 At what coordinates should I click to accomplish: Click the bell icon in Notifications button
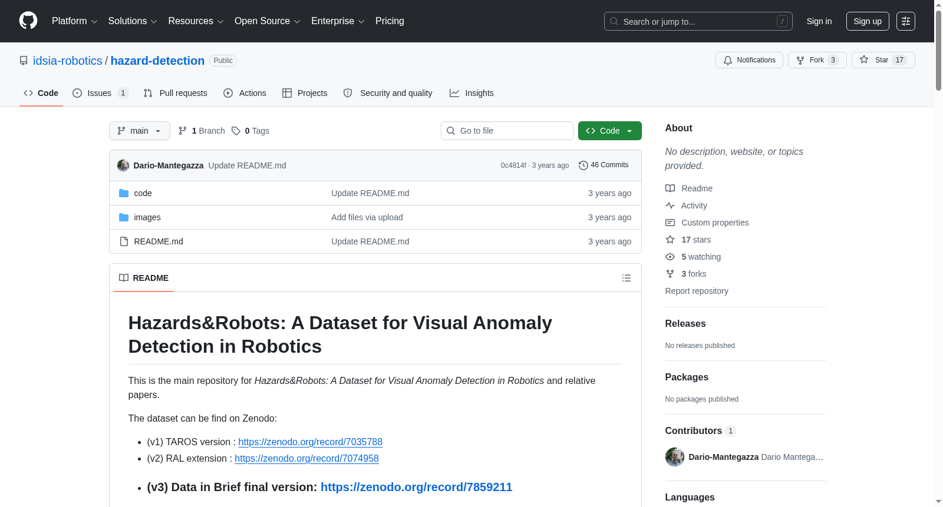point(728,60)
